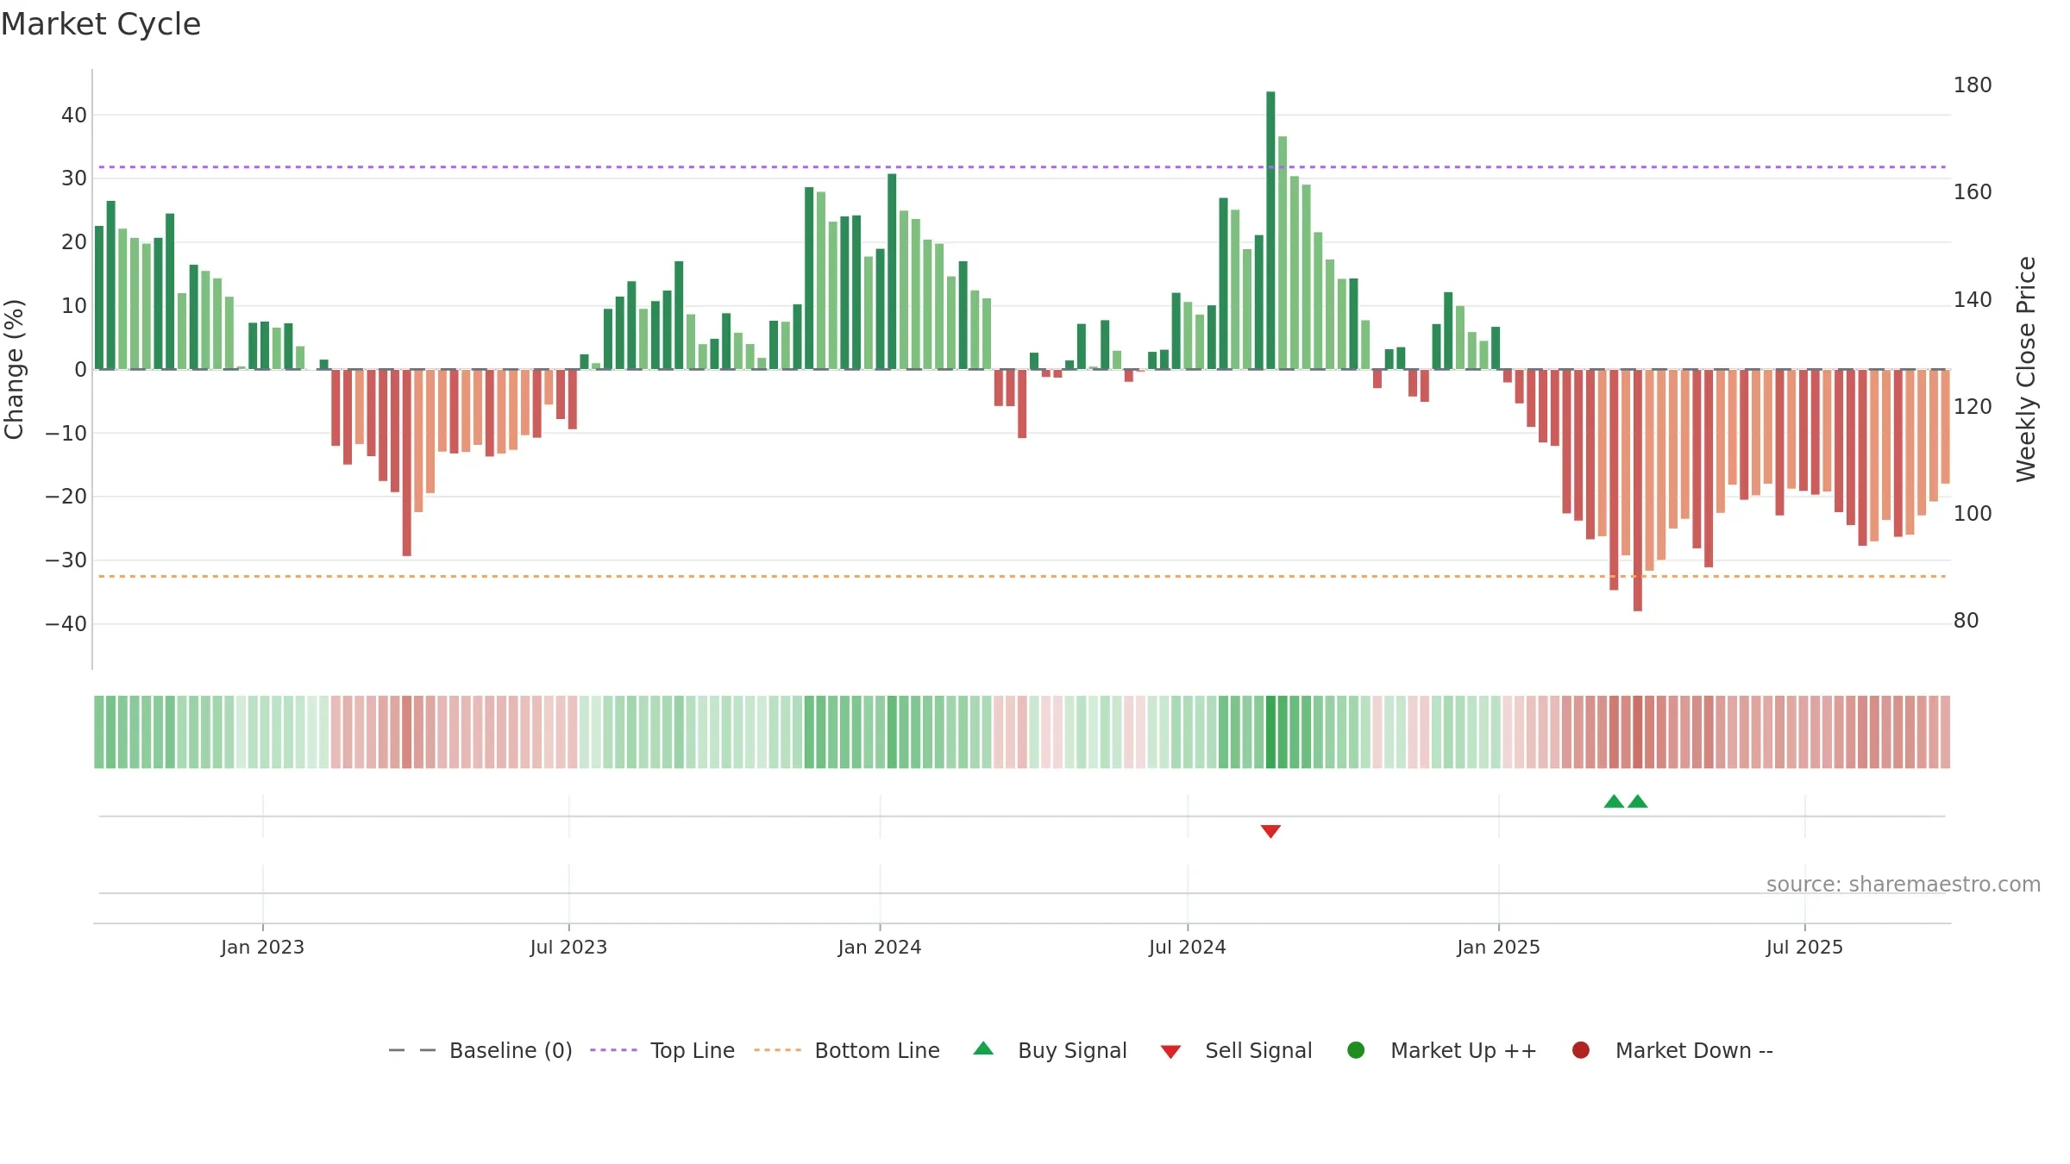Click the Jul 2024 axis label
Screen dimensions: 2070x1164
tap(1187, 947)
